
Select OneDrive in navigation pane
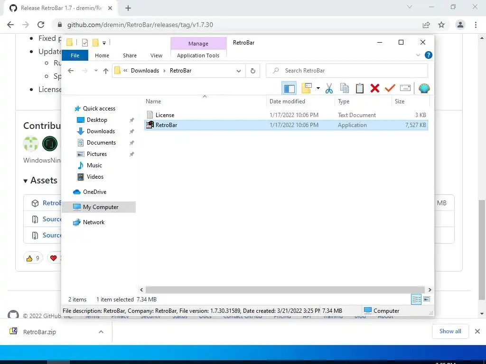tap(94, 192)
